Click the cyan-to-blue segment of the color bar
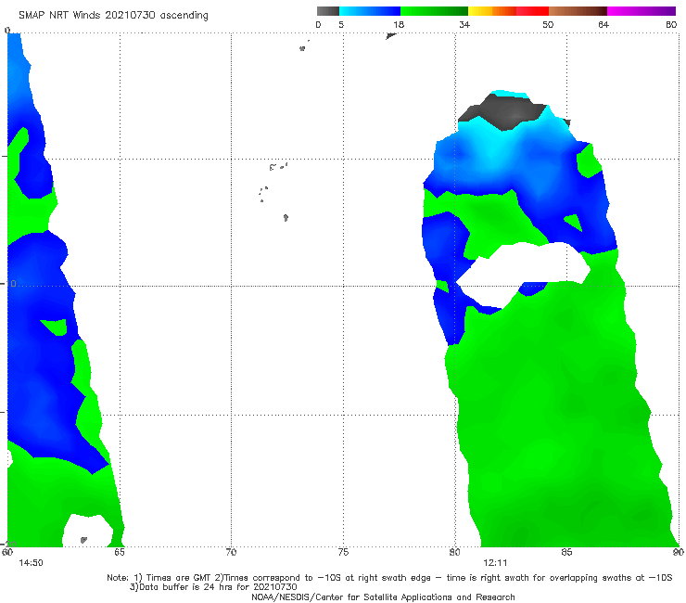 click(370, 11)
